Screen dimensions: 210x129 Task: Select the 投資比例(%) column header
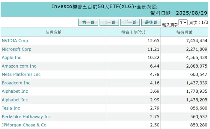click(133, 32)
